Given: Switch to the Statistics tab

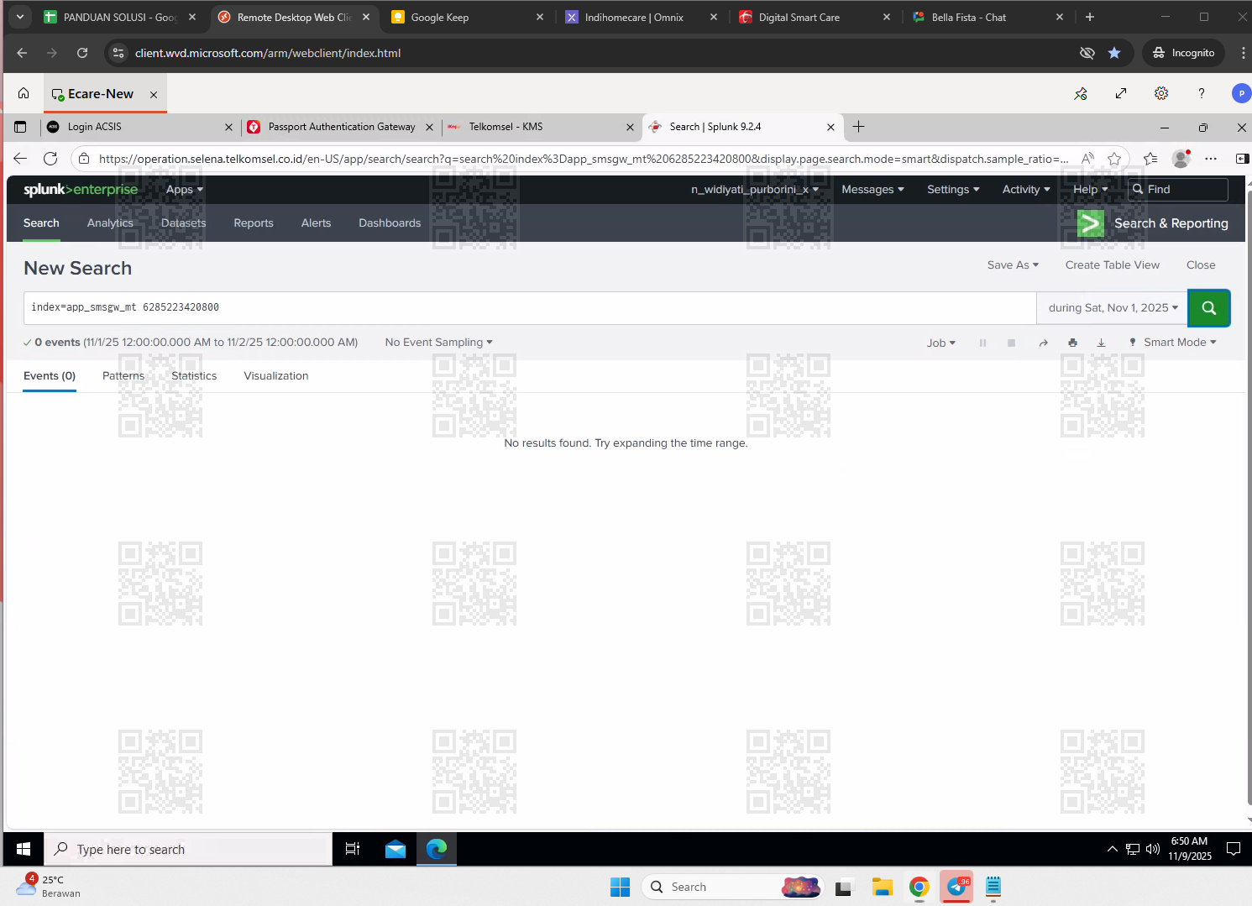Looking at the screenshot, I should point(194,376).
